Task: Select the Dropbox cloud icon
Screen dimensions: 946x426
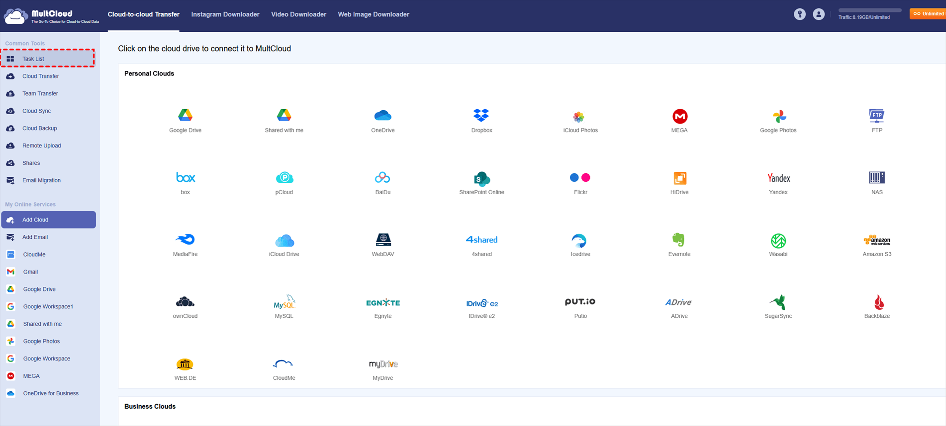Action: [x=481, y=116]
